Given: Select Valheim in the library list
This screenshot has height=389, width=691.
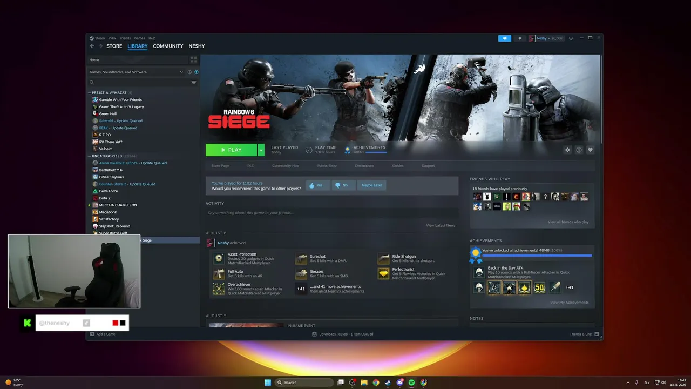Looking at the screenshot, I should (106, 149).
